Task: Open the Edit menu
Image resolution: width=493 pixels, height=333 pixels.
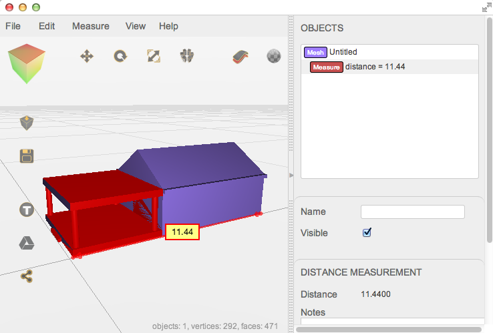Action: point(47,26)
